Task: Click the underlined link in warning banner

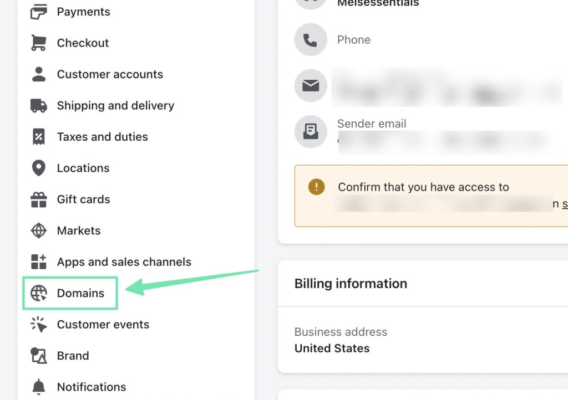Action: (x=565, y=204)
